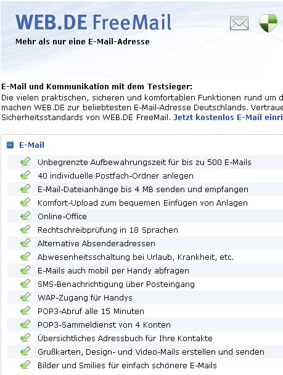Click checkmark beside Bilder und Smilies
This screenshot has height=375, width=283.
pos(25,365)
